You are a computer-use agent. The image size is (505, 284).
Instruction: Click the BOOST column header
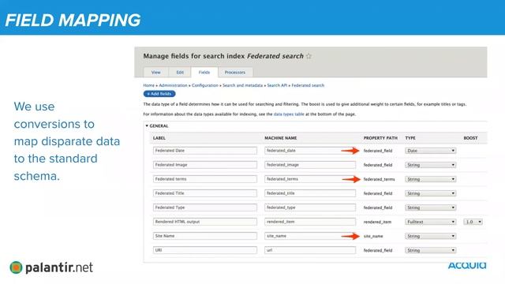point(470,138)
